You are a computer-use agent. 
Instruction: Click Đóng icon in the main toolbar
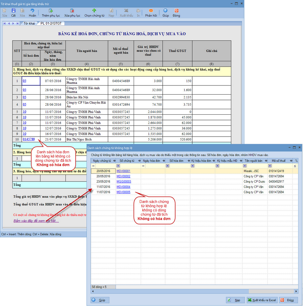(176, 11)
